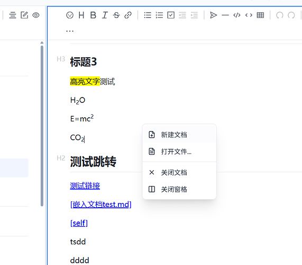Select 新建文档 from context menu
This screenshot has height=265, width=302.
(179, 135)
